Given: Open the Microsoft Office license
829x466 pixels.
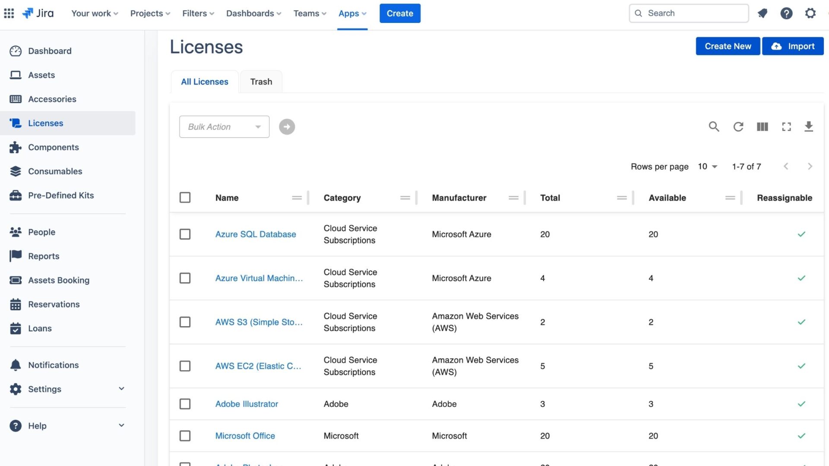Looking at the screenshot, I should pyautogui.click(x=245, y=436).
